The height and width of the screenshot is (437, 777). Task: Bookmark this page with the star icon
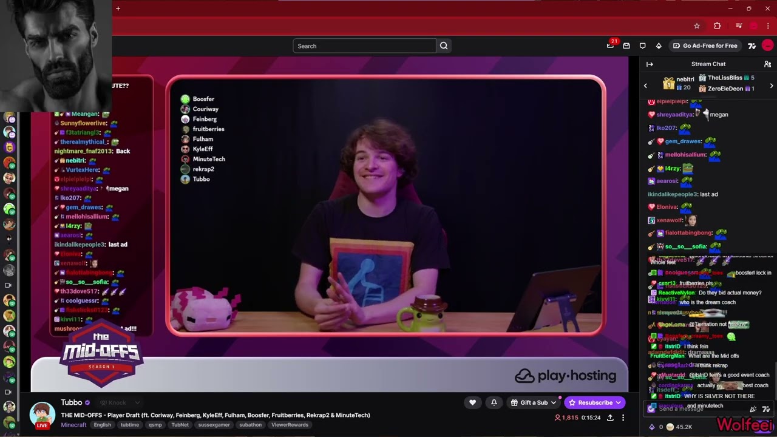click(x=697, y=26)
